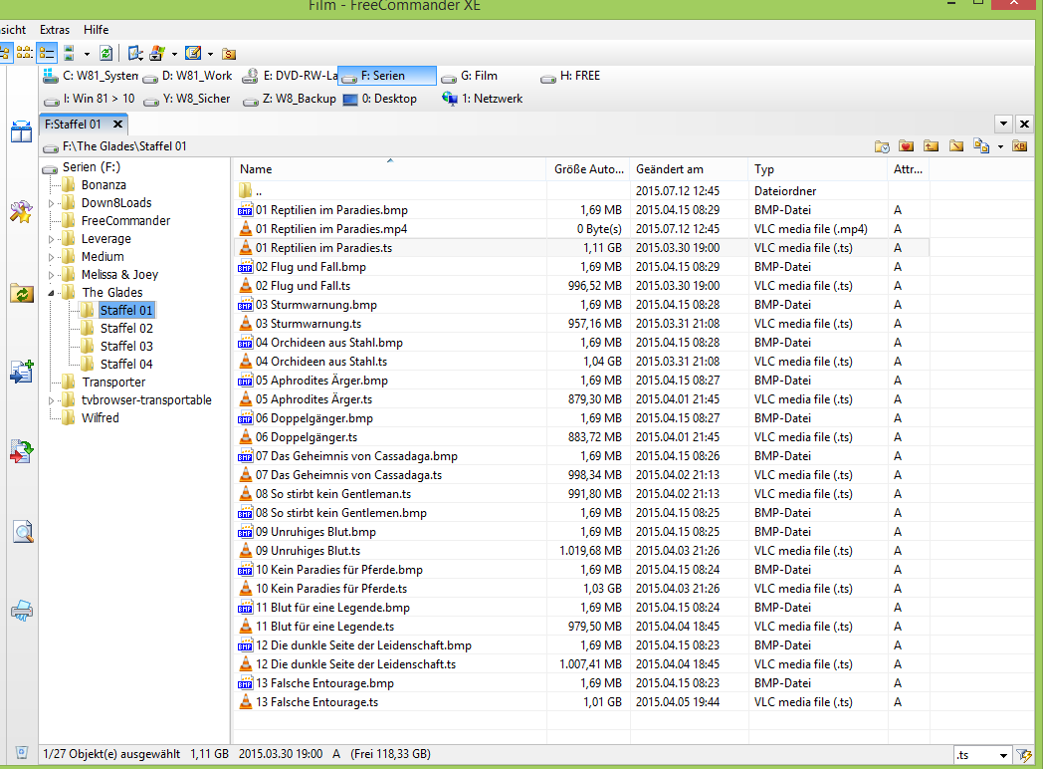Click the .. parent directory row
1043x769 pixels.
[582, 191]
